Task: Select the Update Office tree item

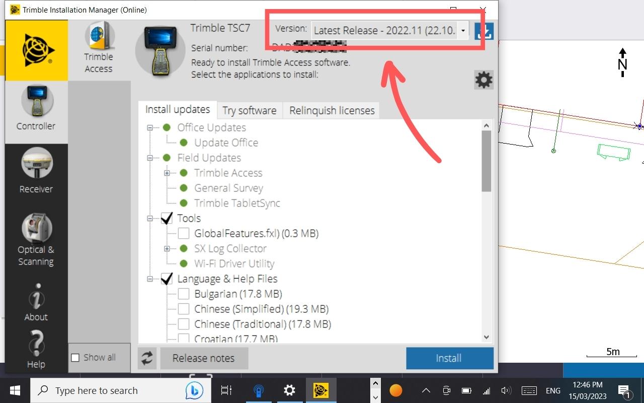Action: [x=226, y=143]
